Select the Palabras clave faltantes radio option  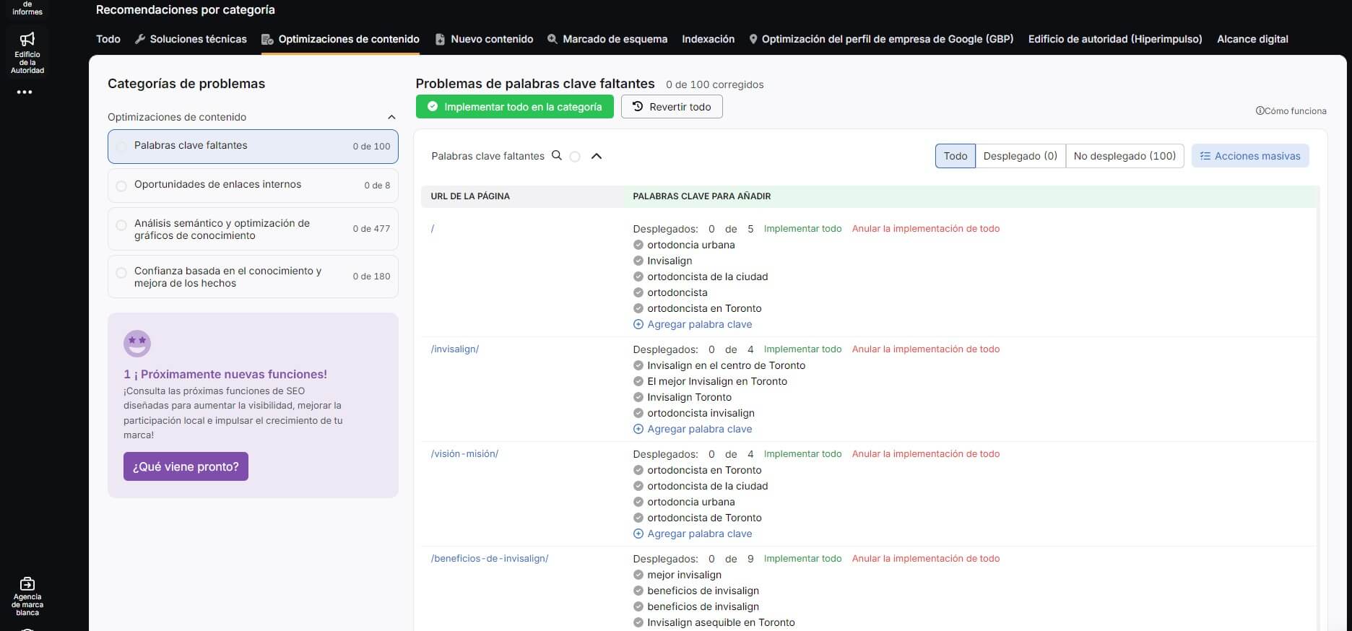click(x=121, y=147)
